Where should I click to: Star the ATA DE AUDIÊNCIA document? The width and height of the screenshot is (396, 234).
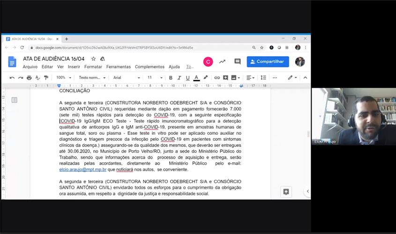pyautogui.click(x=93, y=59)
